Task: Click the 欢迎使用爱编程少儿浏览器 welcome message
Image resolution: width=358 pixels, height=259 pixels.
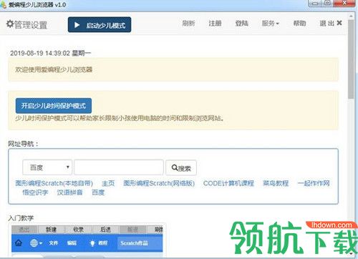Action: click(x=54, y=69)
